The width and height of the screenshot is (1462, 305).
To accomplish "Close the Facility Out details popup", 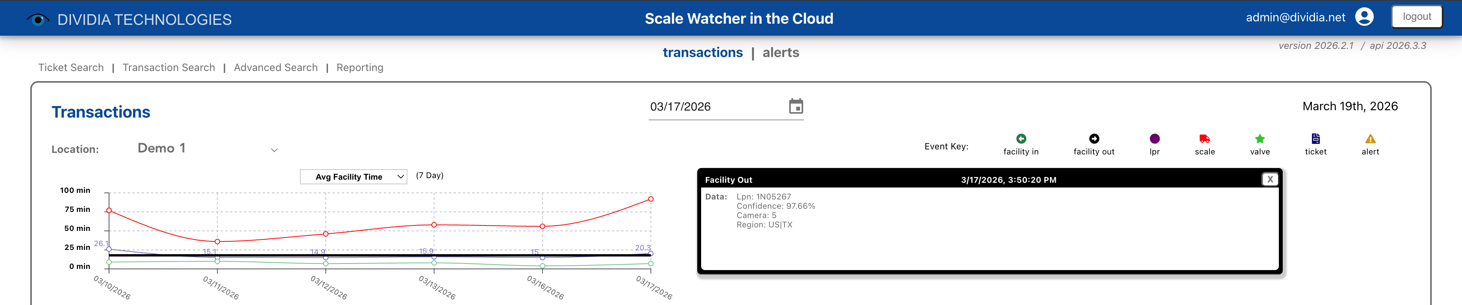I will click(1270, 180).
